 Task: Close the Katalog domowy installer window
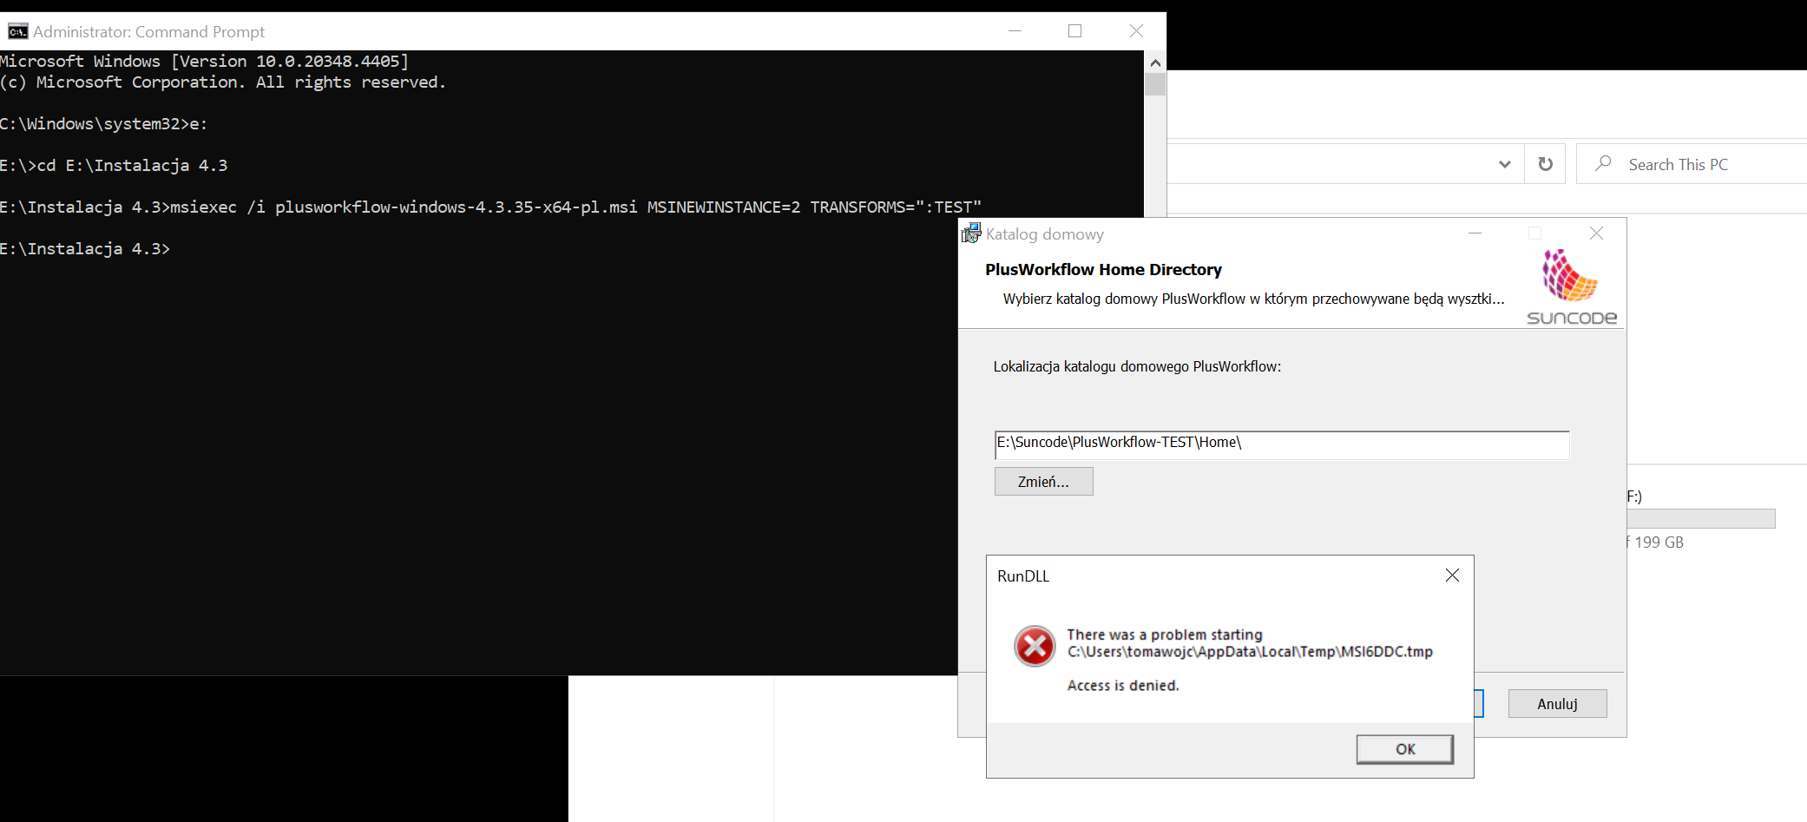tap(1596, 233)
